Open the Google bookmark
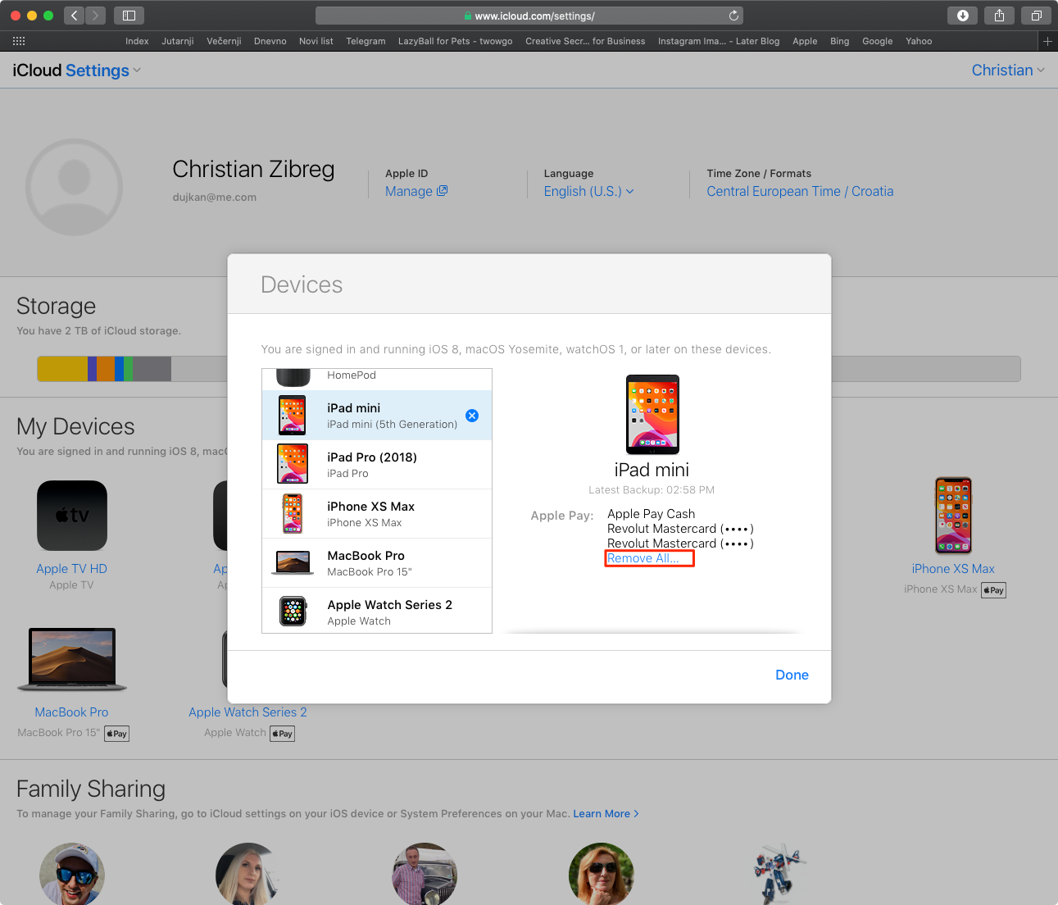Viewport: 1058px width, 905px height. (877, 41)
